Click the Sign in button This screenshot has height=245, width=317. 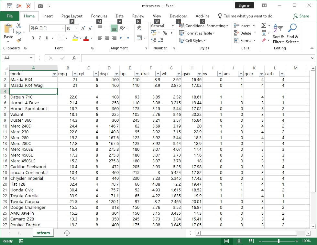pyautogui.click(x=245, y=5)
